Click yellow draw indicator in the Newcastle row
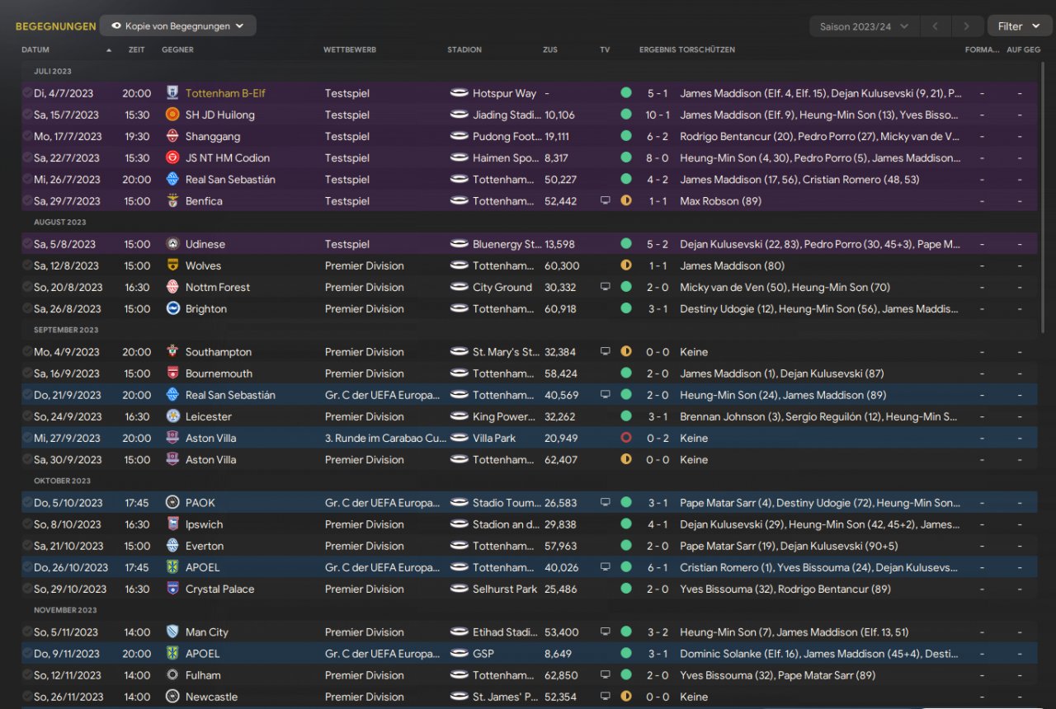The height and width of the screenshot is (709, 1056). [626, 697]
